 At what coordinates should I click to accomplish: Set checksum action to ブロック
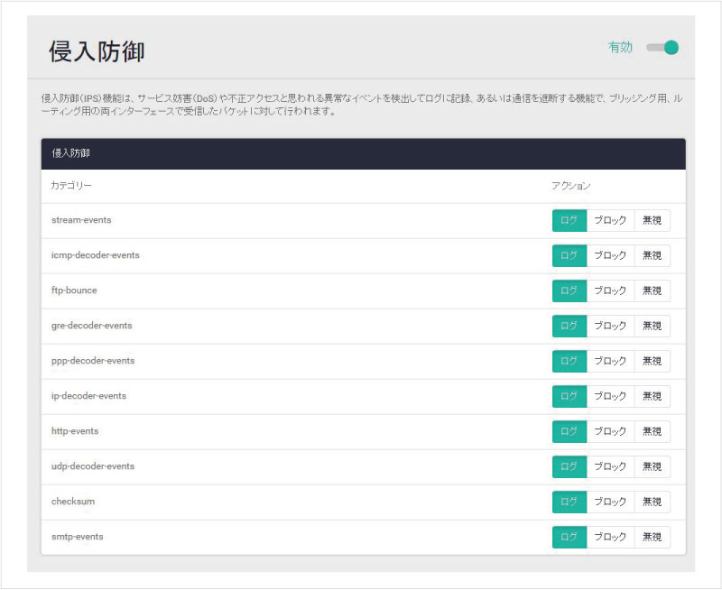[610, 502]
